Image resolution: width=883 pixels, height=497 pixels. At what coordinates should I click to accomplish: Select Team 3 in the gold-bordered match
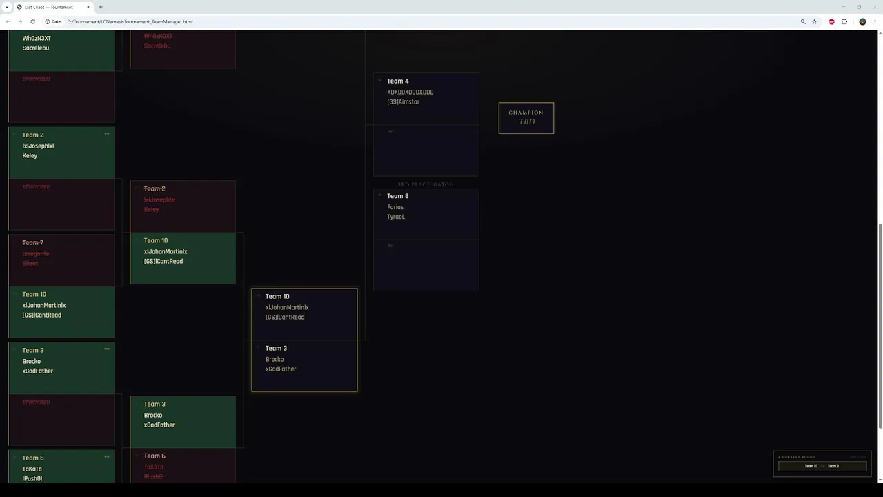click(x=304, y=365)
